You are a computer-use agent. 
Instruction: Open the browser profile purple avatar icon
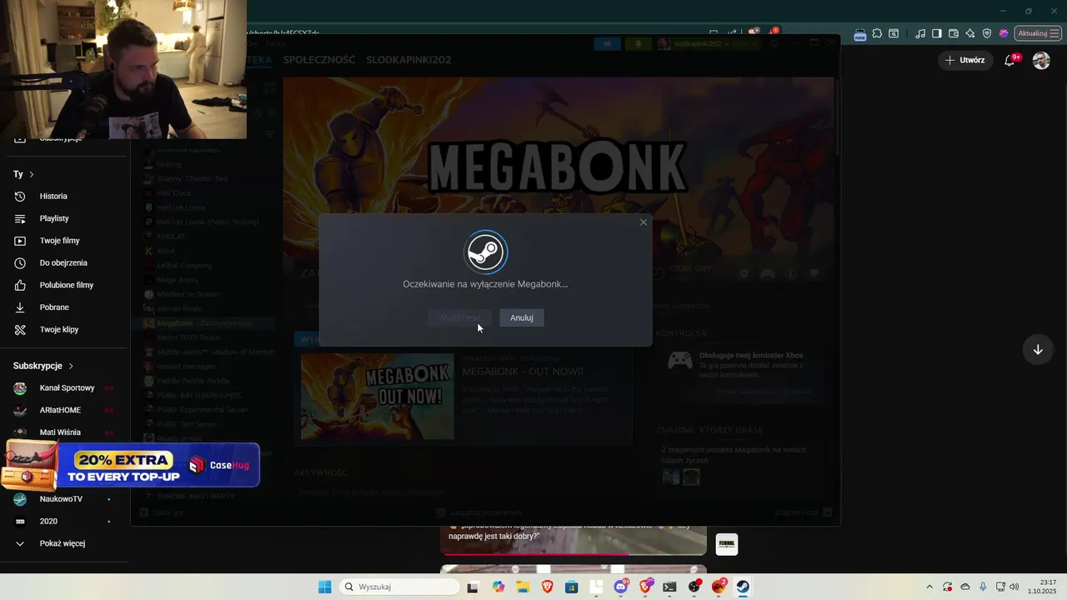tap(1004, 33)
